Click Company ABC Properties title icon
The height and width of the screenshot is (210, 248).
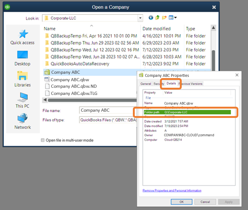[x=141, y=75]
